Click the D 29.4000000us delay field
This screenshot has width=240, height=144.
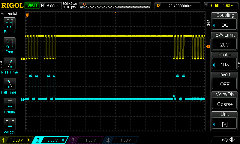(177, 6)
